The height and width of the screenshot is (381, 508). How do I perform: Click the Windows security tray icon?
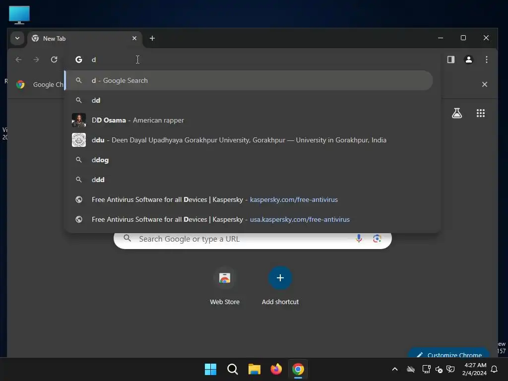pyautogui.click(x=450, y=369)
